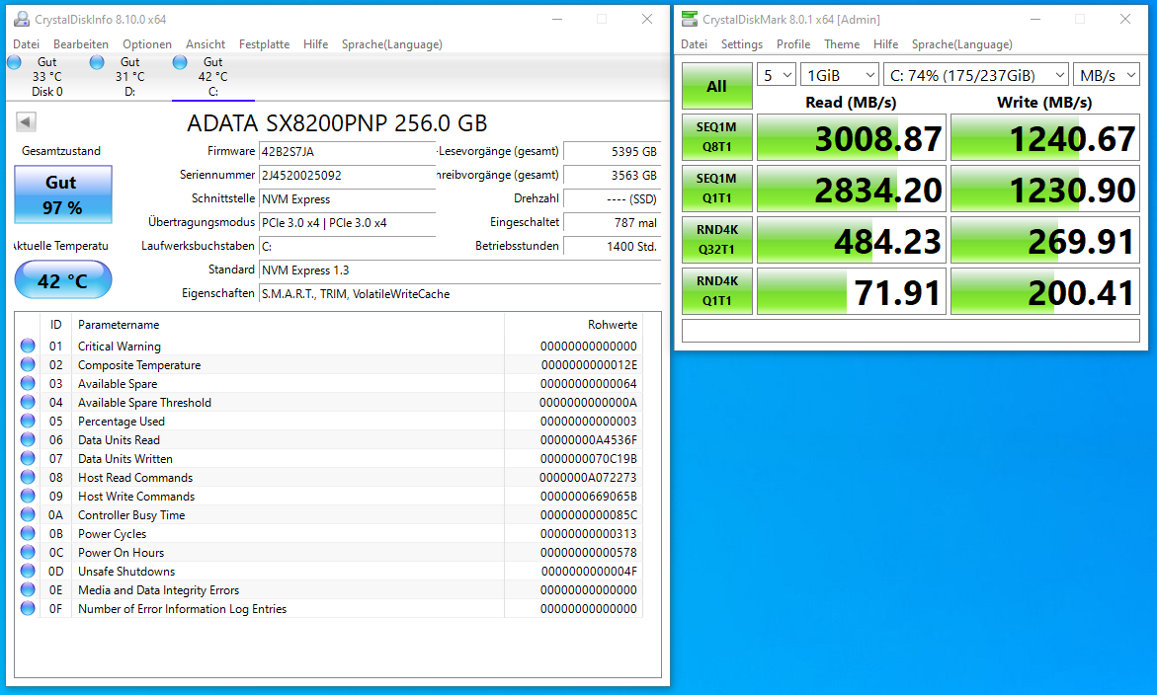Run all benchmarks with All button
1157x695 pixels.
(x=716, y=86)
